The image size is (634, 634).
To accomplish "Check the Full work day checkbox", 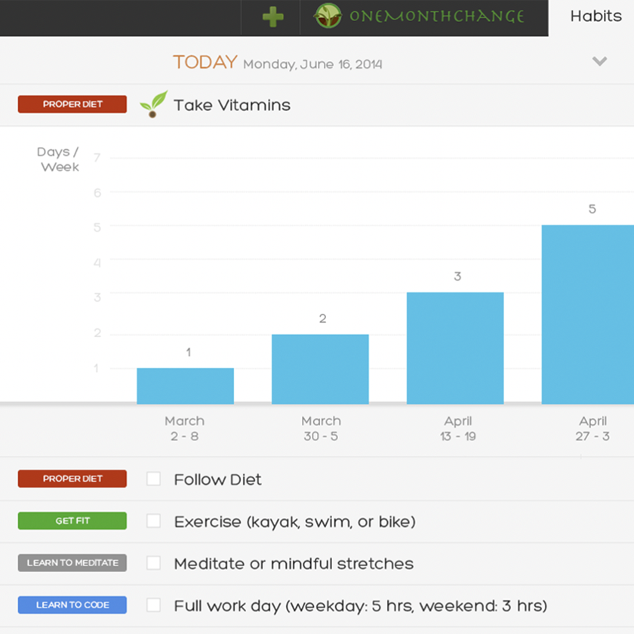I will tap(154, 605).
